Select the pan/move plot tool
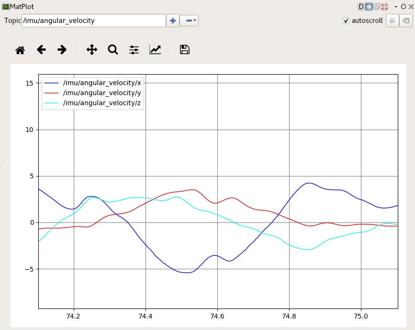The height and width of the screenshot is (330, 415). coord(91,50)
